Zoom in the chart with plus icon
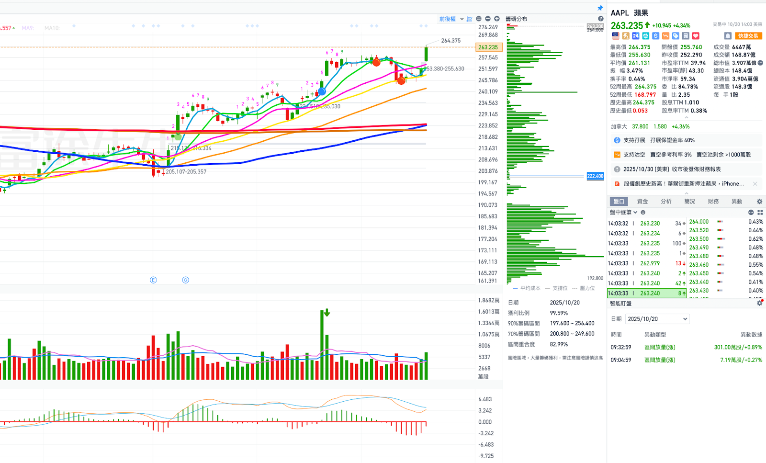Image resolution: width=766 pixels, height=463 pixels. (497, 19)
